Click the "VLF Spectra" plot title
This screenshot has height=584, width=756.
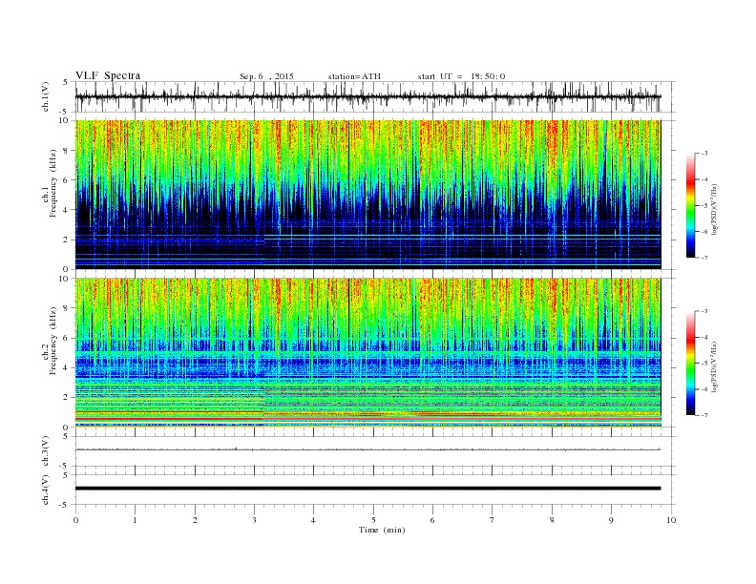(x=108, y=75)
